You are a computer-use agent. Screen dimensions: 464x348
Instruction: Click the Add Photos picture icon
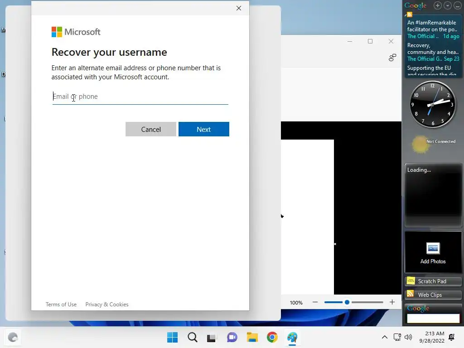pos(433,248)
